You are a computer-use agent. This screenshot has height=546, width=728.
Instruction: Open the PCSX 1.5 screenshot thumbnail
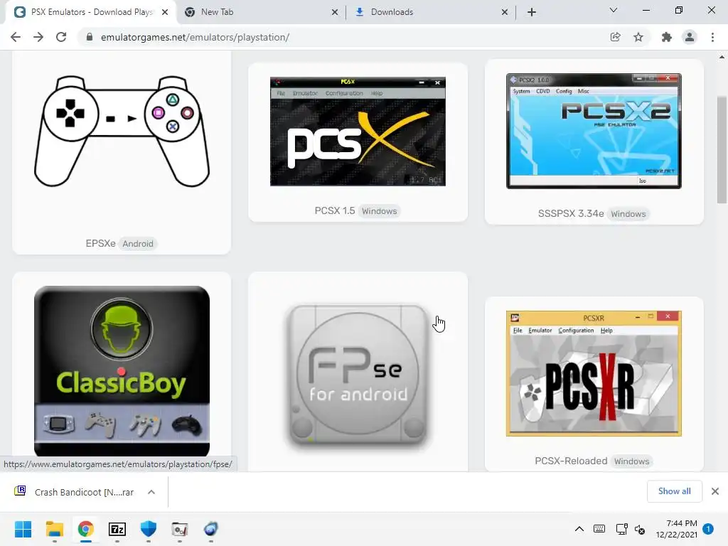tap(358, 132)
